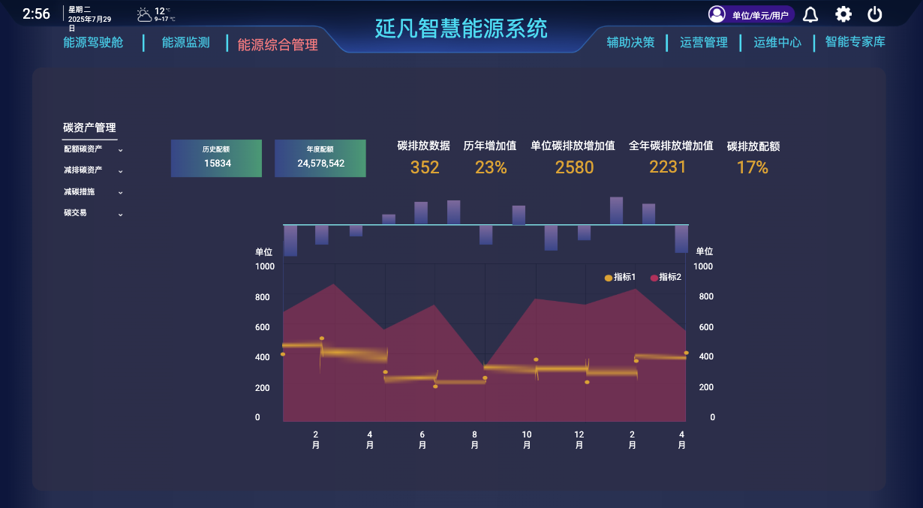This screenshot has width=923, height=508.
Task: Click the power button icon
Action: point(875,14)
